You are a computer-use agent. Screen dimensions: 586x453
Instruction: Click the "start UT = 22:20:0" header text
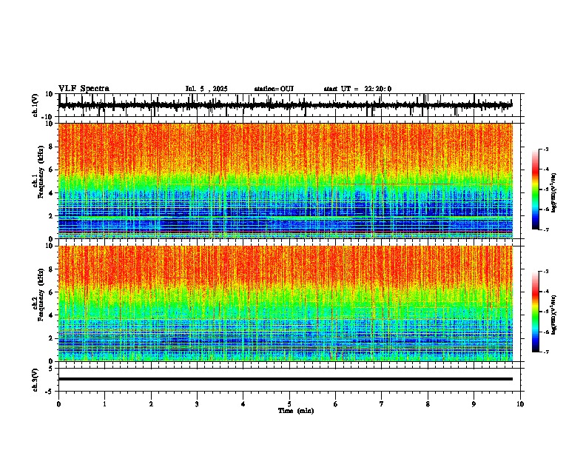click(x=357, y=89)
